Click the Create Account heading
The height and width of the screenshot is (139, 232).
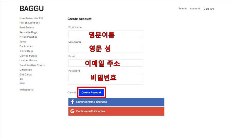point(79,19)
